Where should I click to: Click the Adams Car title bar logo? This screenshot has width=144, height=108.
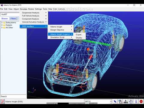pos(1,5)
